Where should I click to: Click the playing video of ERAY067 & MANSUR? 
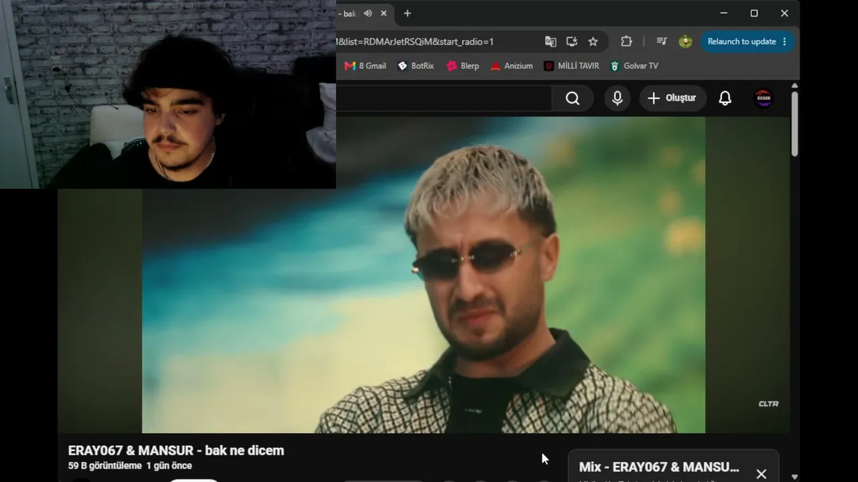click(x=424, y=274)
